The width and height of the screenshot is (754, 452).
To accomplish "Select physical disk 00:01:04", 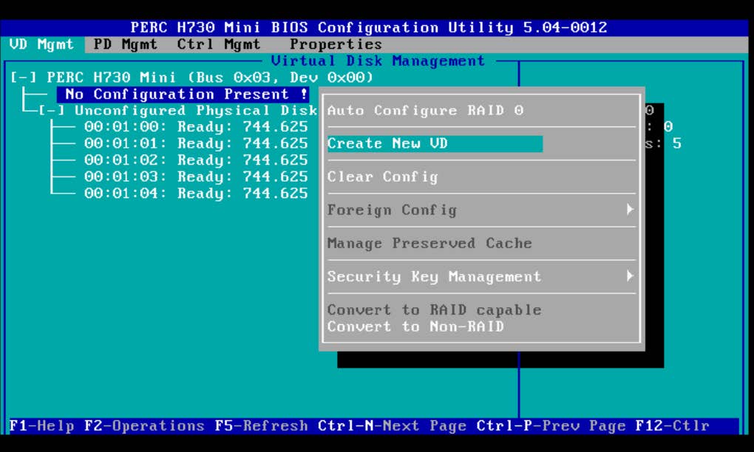I will tap(196, 194).
